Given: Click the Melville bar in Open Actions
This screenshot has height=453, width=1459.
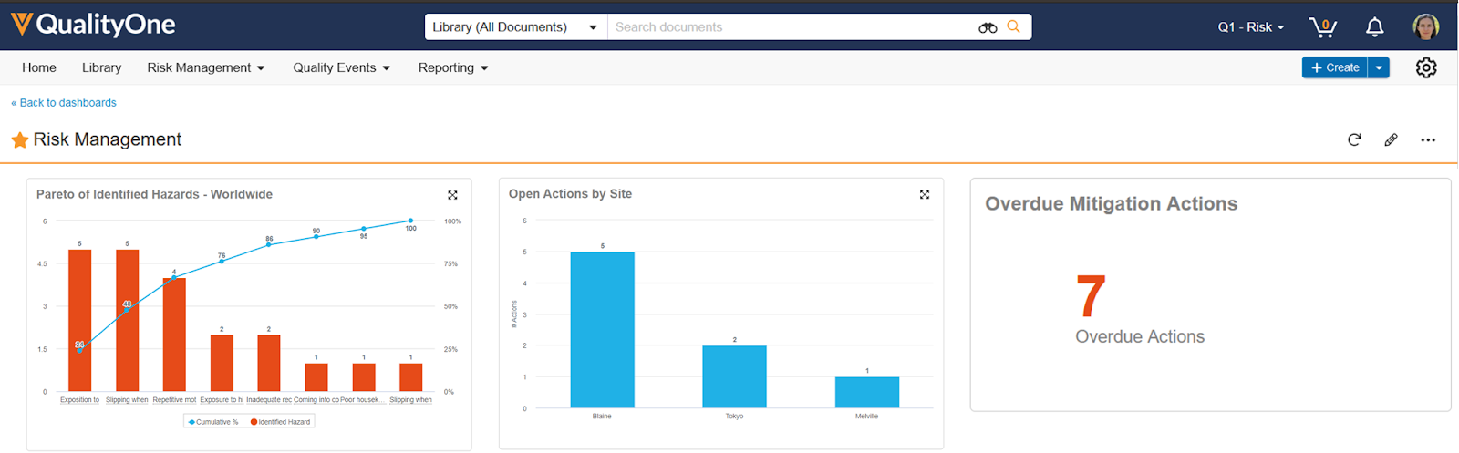Looking at the screenshot, I should click(867, 392).
